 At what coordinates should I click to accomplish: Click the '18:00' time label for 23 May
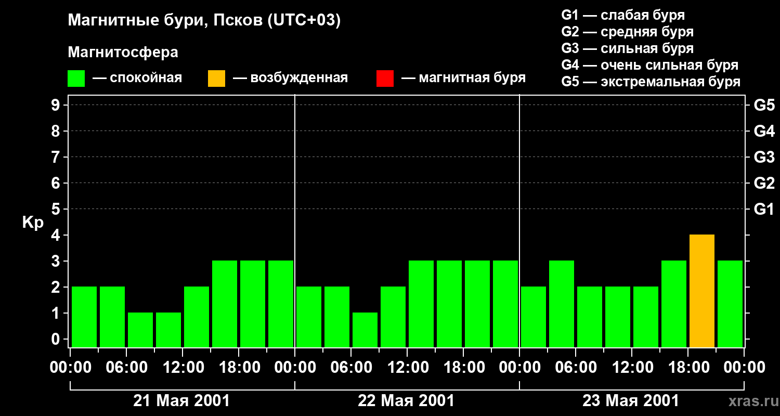click(688, 368)
